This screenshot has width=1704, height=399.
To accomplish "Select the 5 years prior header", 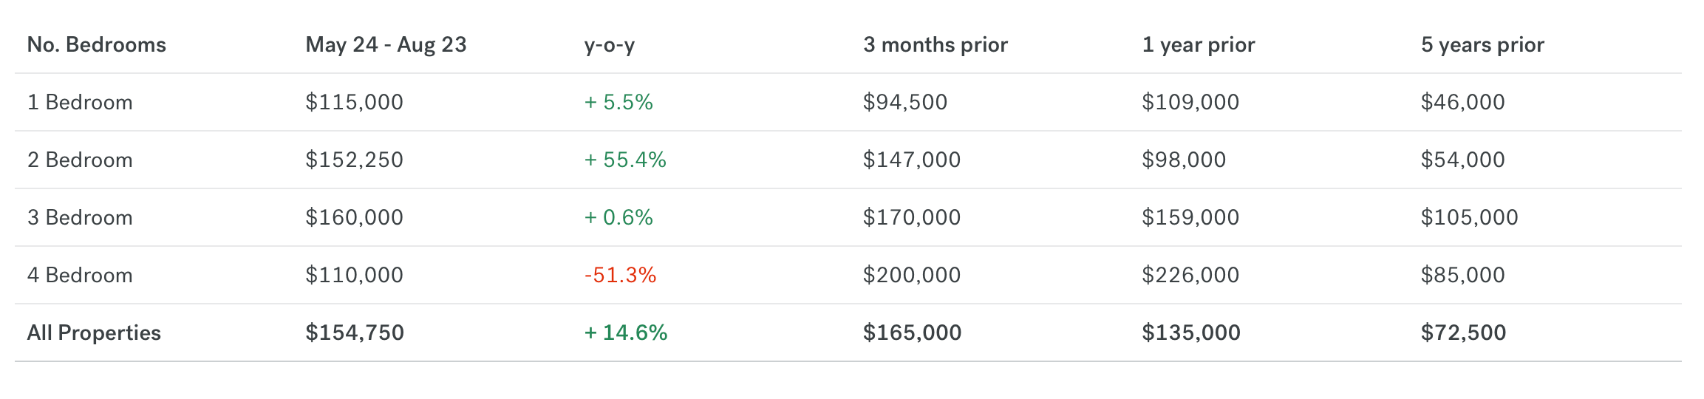I will coord(1482,45).
